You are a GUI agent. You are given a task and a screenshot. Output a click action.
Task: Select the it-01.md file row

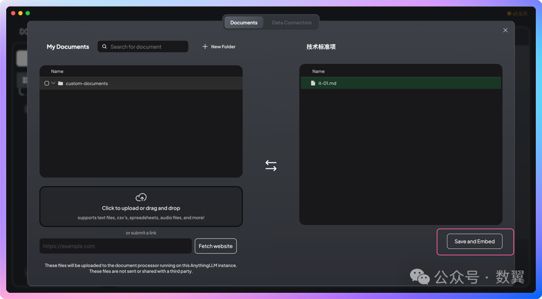[401, 83]
